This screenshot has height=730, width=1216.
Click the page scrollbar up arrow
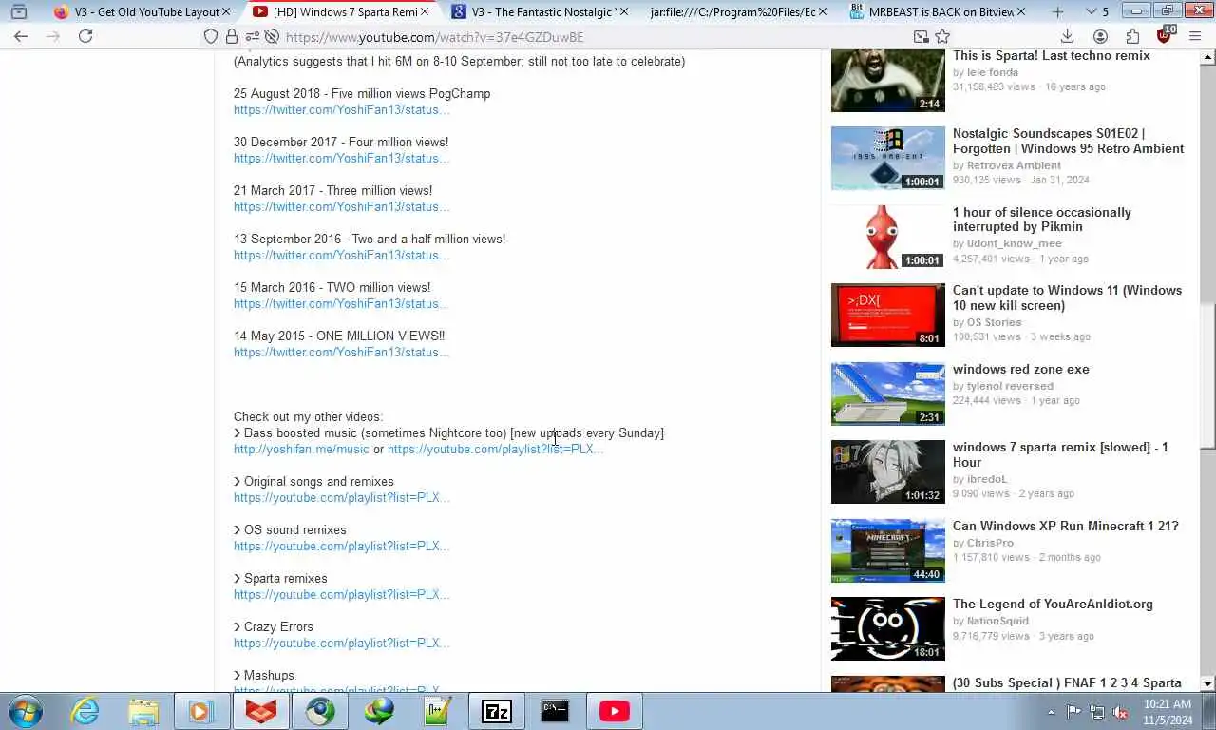click(1207, 56)
